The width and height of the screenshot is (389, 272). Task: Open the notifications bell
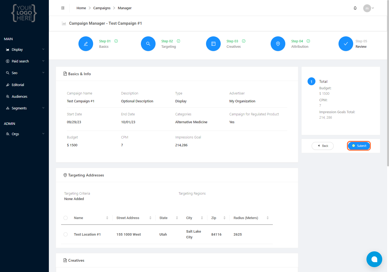(x=355, y=8)
